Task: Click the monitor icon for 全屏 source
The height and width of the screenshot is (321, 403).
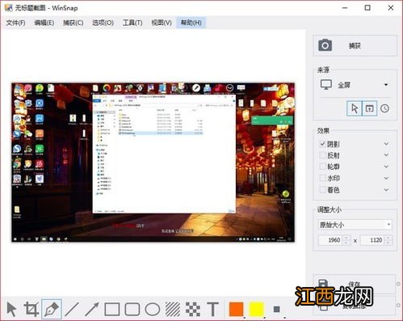Action: coord(325,85)
